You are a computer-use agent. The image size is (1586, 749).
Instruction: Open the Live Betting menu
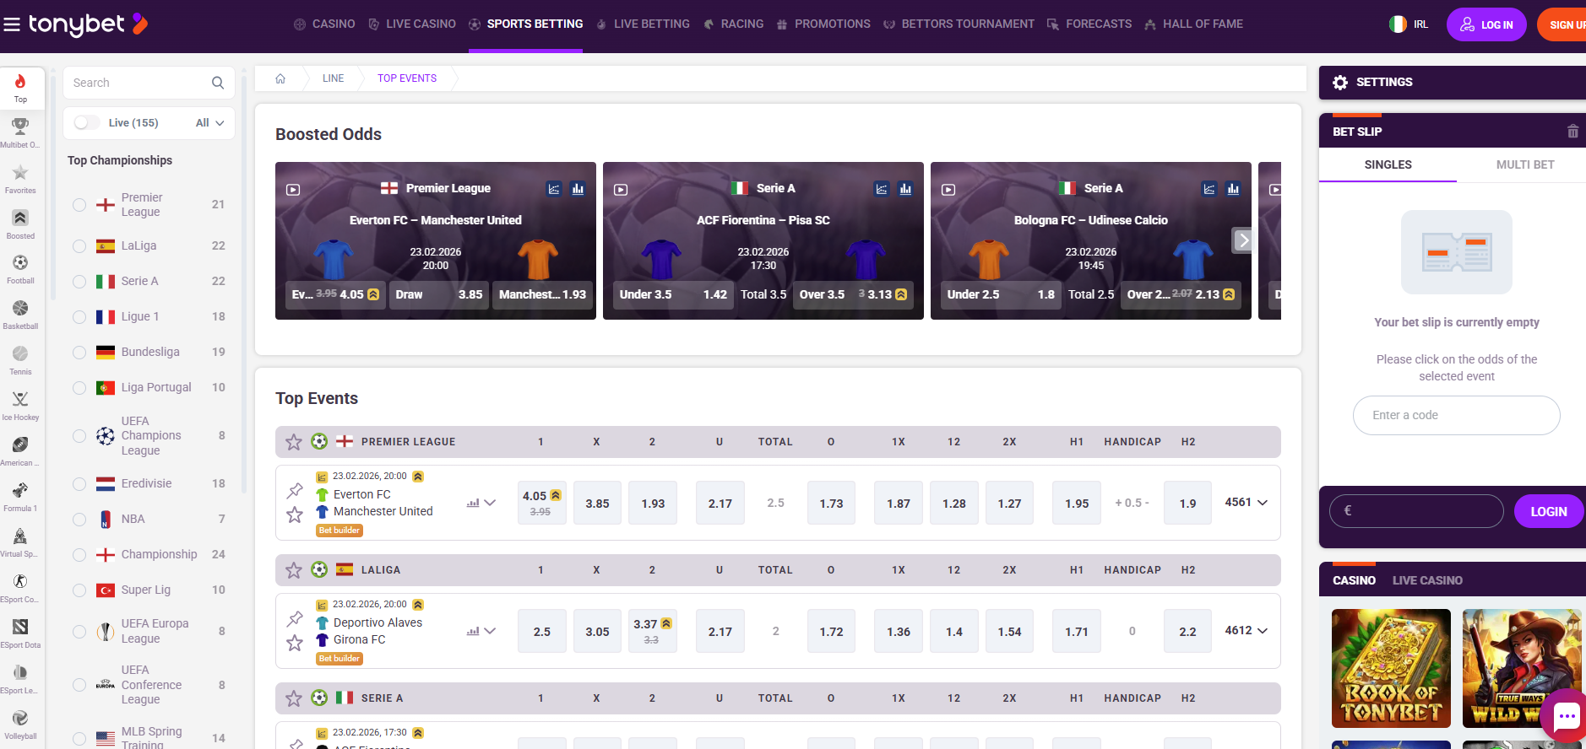click(643, 24)
